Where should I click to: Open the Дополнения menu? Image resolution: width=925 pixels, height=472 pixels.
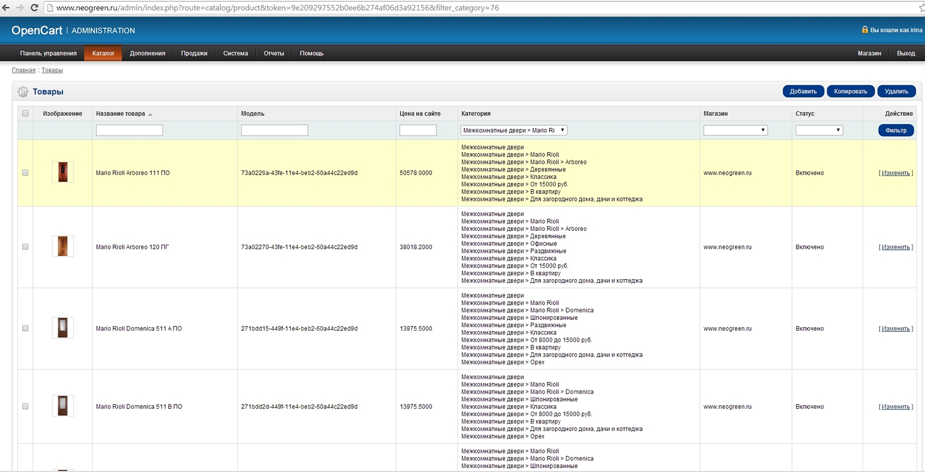click(147, 53)
